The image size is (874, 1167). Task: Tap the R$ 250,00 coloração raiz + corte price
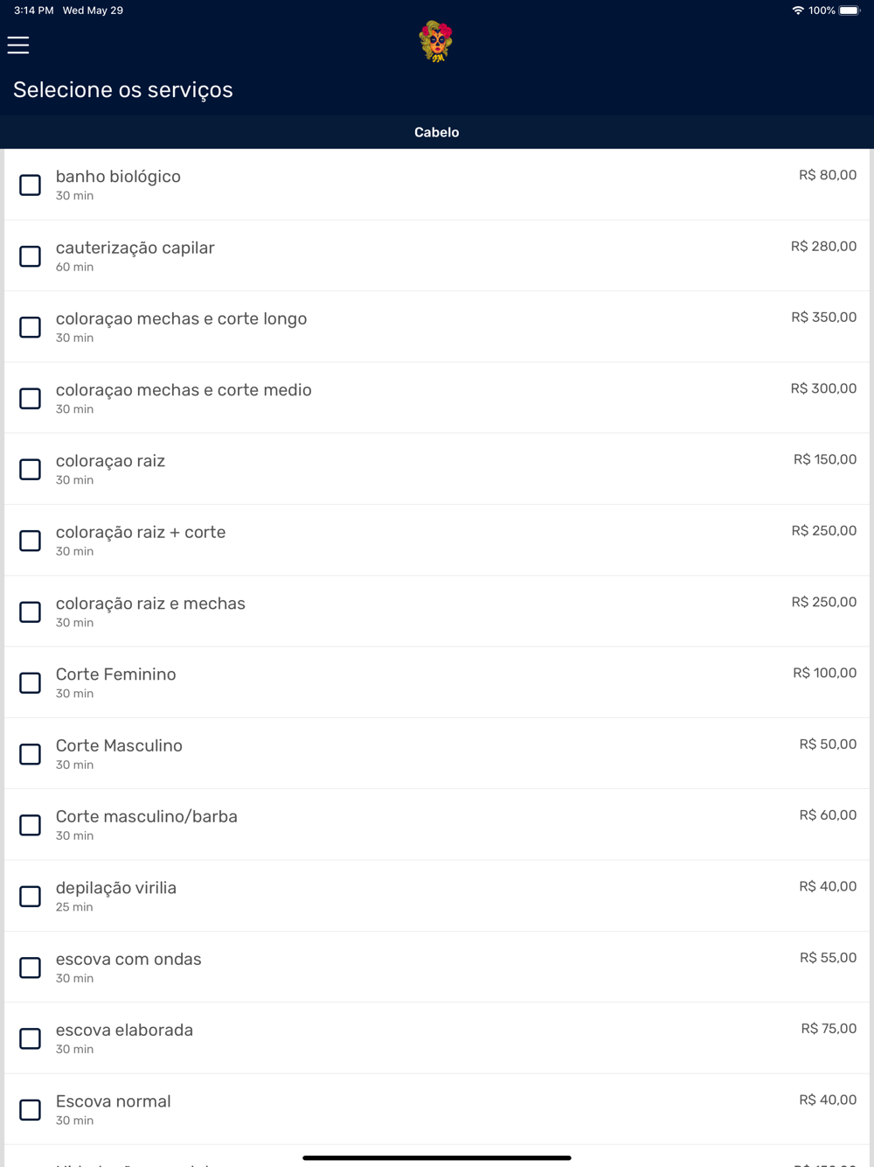tap(824, 531)
